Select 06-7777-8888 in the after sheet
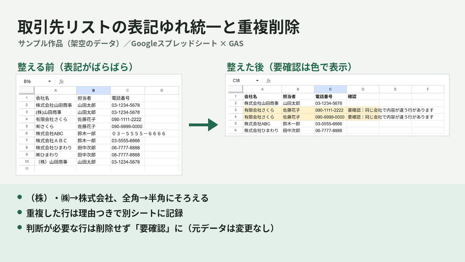 pos(330,131)
